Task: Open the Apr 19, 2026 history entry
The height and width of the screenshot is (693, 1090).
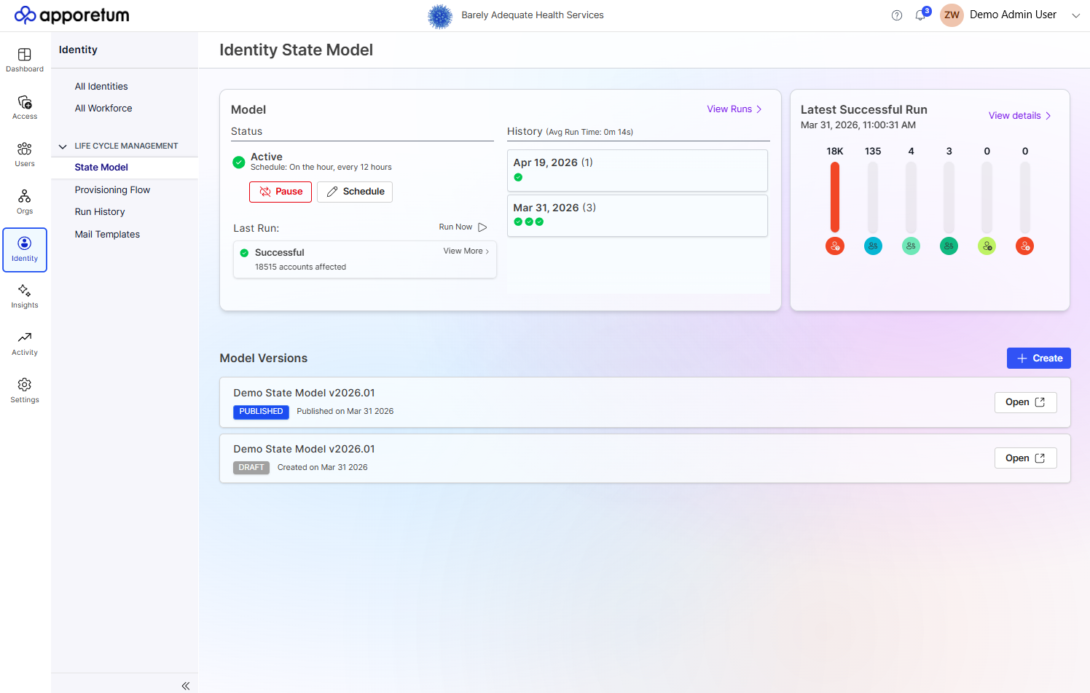Action: click(638, 170)
